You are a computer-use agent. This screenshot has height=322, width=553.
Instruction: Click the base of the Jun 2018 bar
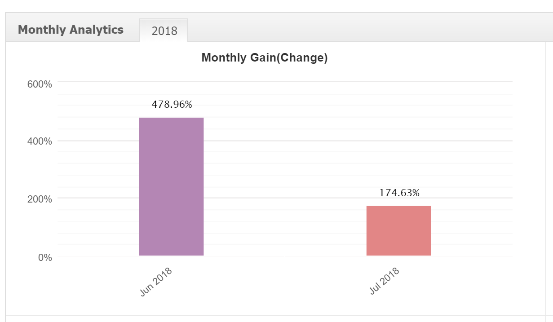coord(171,254)
